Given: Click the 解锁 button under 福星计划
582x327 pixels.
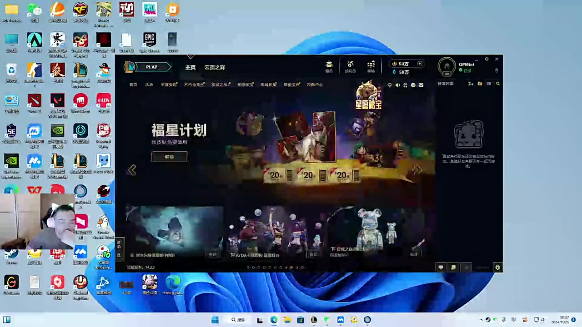Looking at the screenshot, I should (x=169, y=157).
